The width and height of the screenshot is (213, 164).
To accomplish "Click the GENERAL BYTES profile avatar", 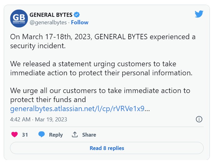I will point(19,18).
